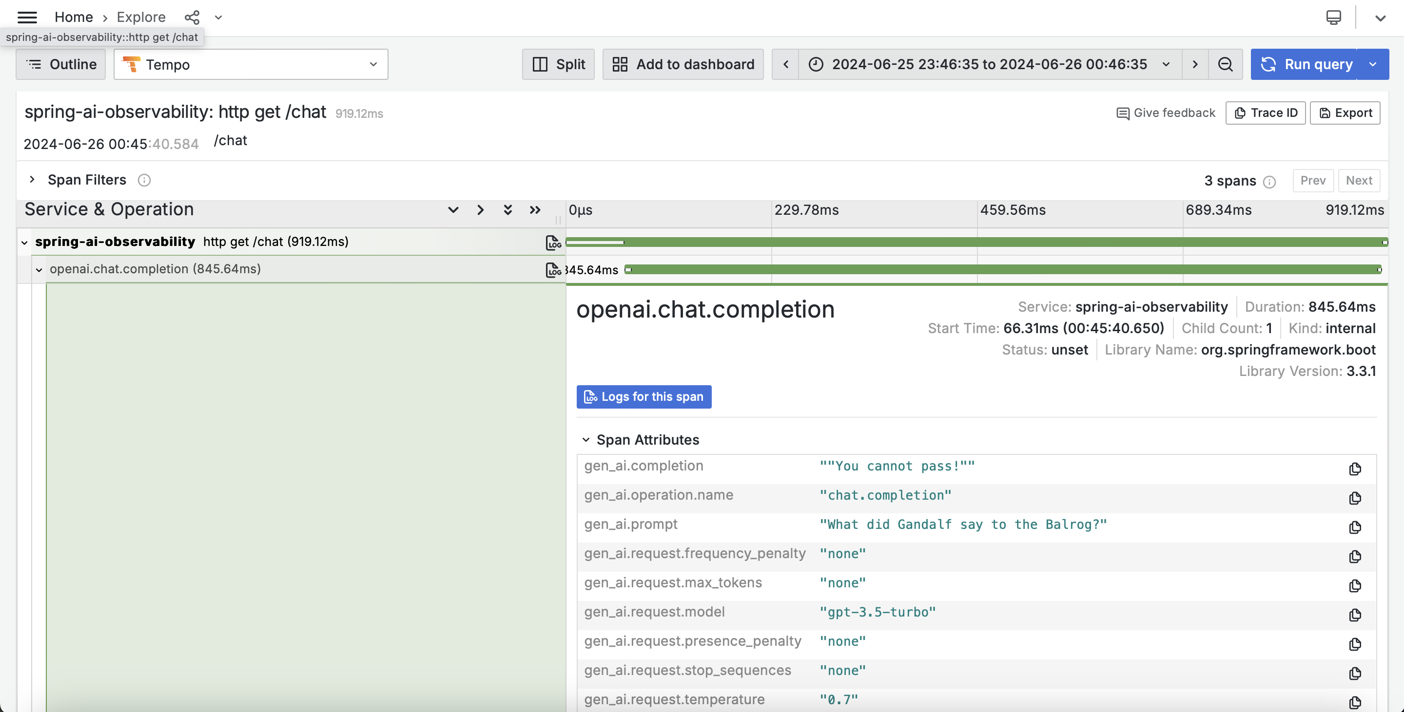The image size is (1404, 712).
Task: Collapse the Span Attributes section
Action: pos(586,440)
